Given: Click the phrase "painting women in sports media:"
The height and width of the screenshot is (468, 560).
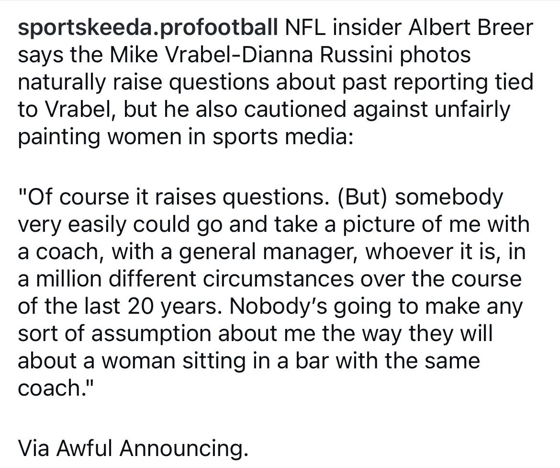Looking at the screenshot, I should (x=186, y=137).
